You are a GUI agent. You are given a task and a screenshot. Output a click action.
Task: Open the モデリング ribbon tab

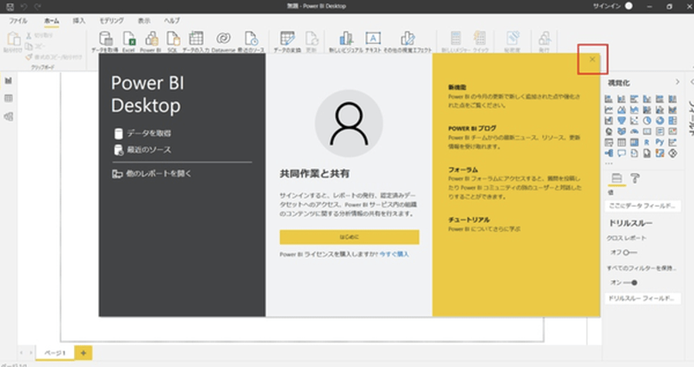(111, 21)
